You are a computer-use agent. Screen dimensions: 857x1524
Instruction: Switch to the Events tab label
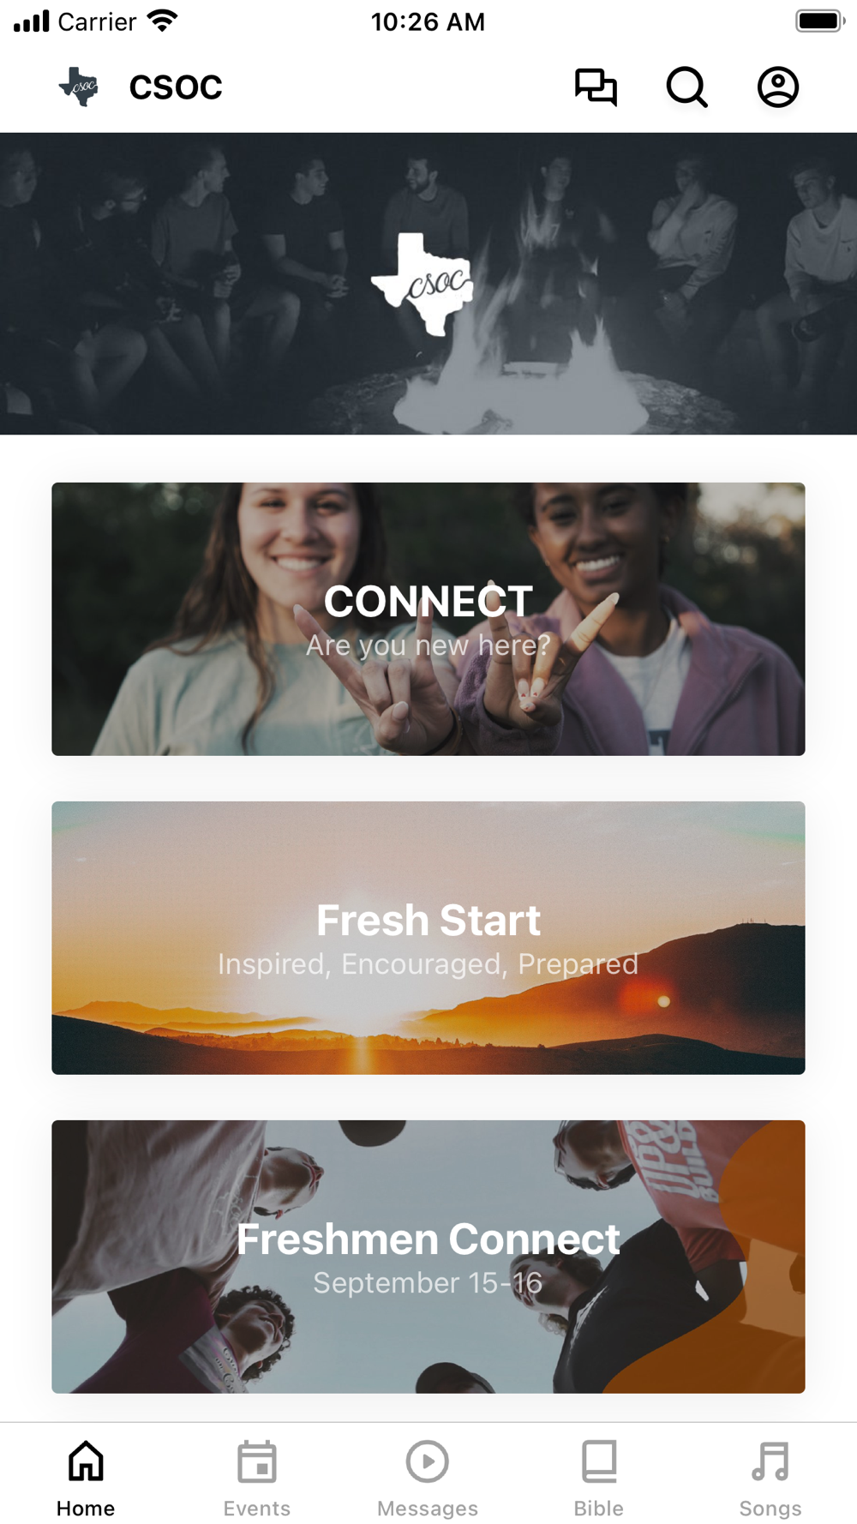click(x=257, y=1508)
